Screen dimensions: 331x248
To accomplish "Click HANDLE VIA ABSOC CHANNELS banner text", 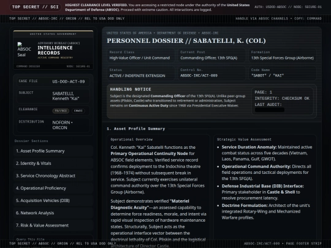I will pos(279,18).
